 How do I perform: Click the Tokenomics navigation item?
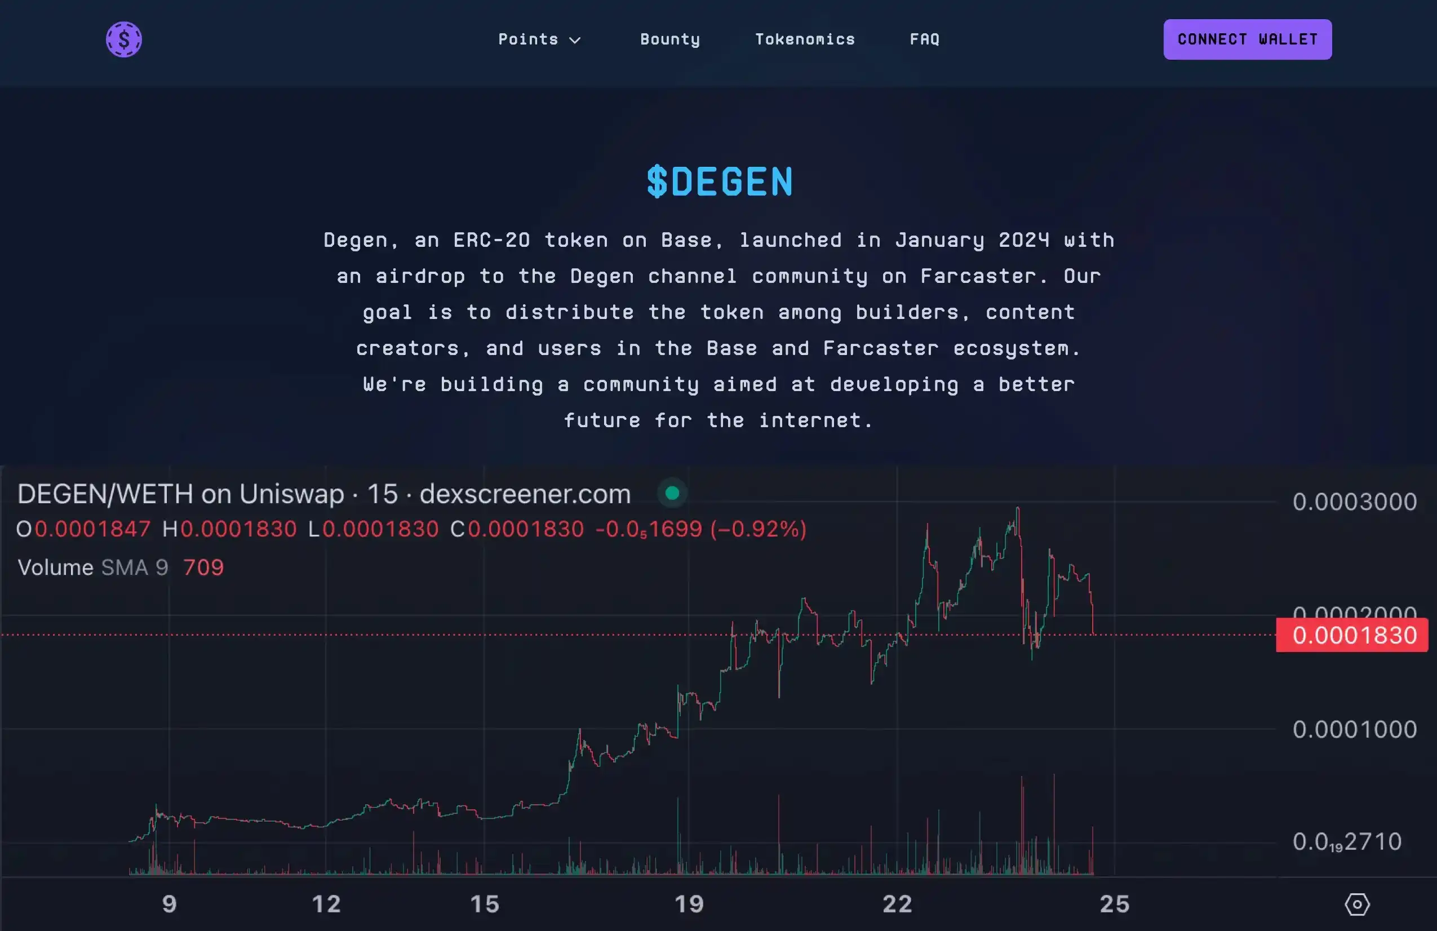click(804, 39)
